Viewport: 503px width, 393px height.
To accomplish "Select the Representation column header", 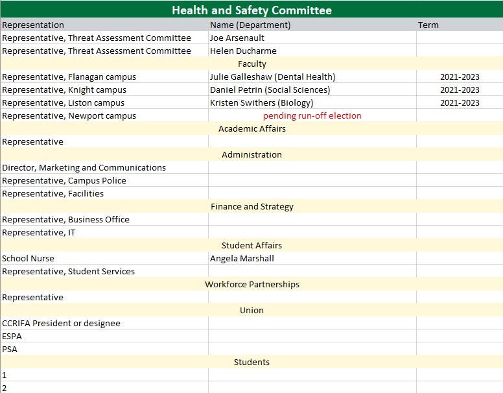I will pos(33,25).
